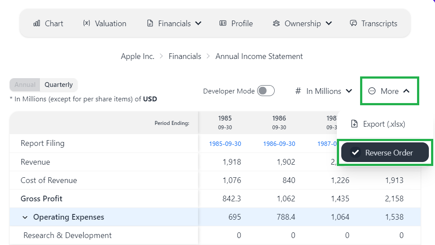Click the Operating Expenses value 788.4
Image resolution: width=435 pixels, height=245 pixels.
click(x=286, y=217)
